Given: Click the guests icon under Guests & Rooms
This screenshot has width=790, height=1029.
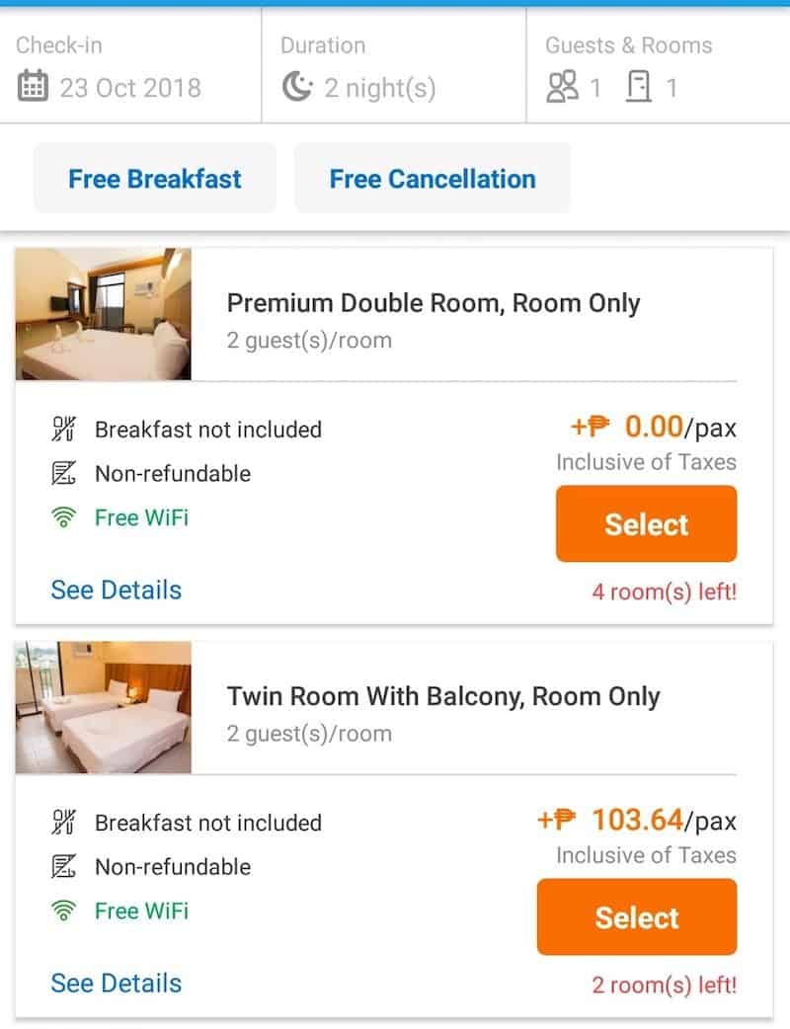Looking at the screenshot, I should point(562,88).
